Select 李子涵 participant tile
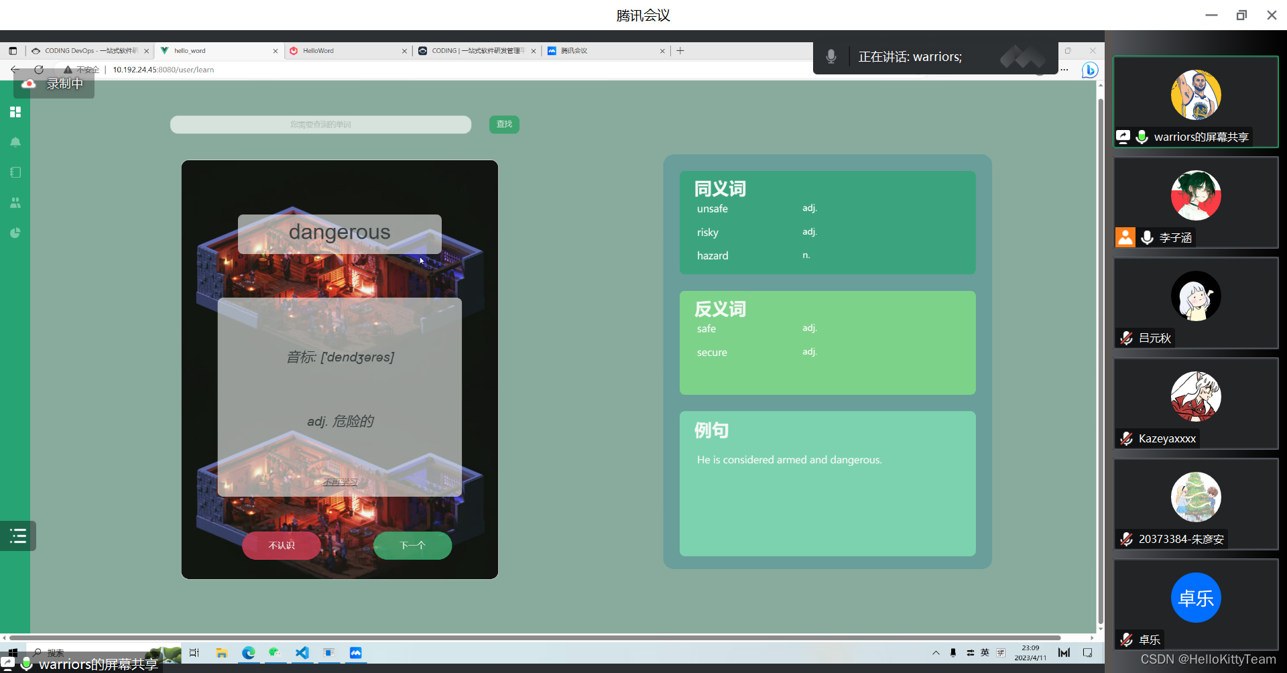 (1196, 202)
